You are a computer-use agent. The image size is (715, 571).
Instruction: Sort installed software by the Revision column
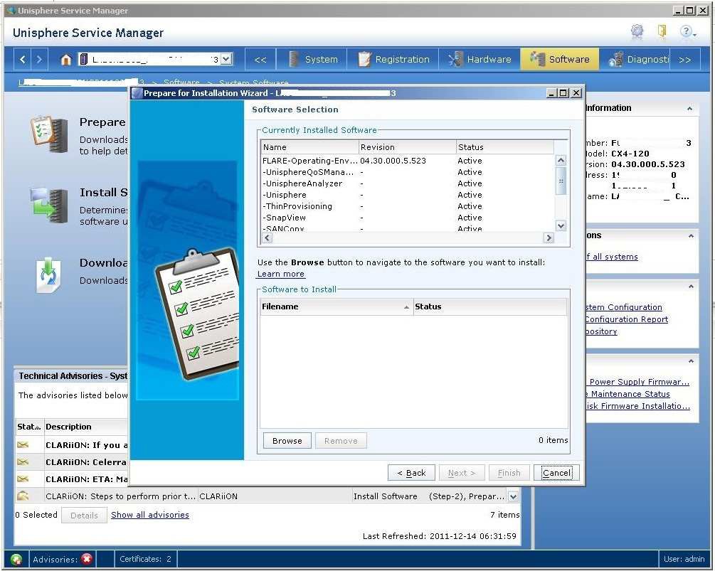(x=407, y=147)
